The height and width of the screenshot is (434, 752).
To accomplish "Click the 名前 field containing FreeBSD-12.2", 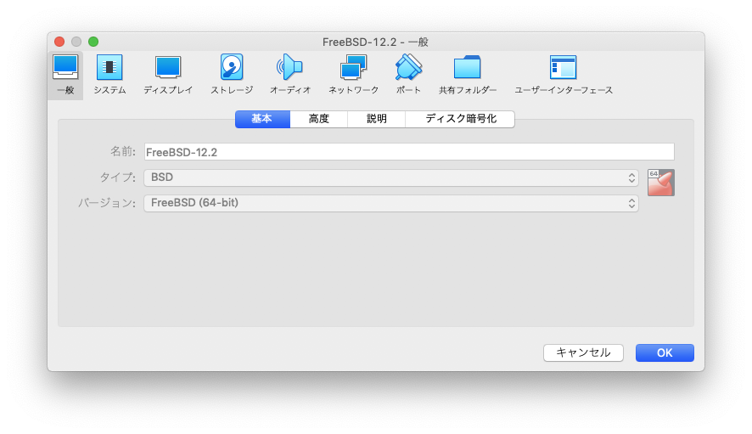I will 409,152.
